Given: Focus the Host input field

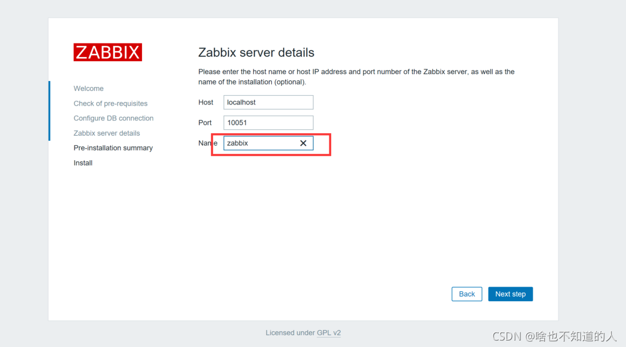Looking at the screenshot, I should click(268, 102).
